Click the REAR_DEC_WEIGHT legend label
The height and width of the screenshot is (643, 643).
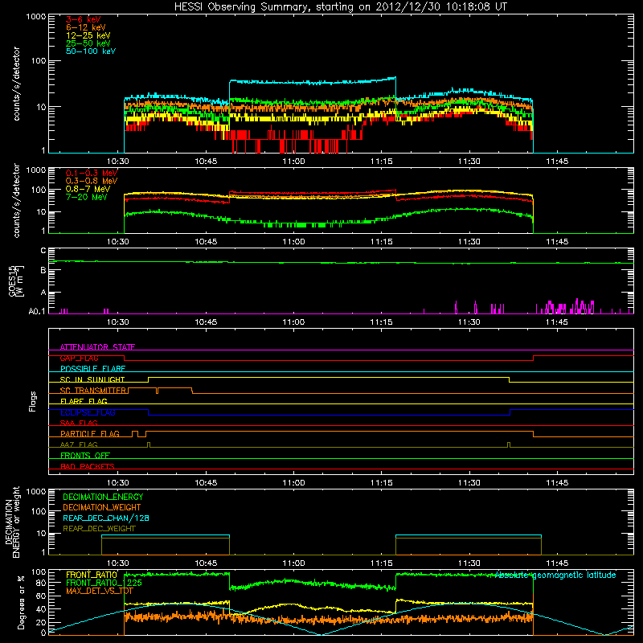coord(99,529)
